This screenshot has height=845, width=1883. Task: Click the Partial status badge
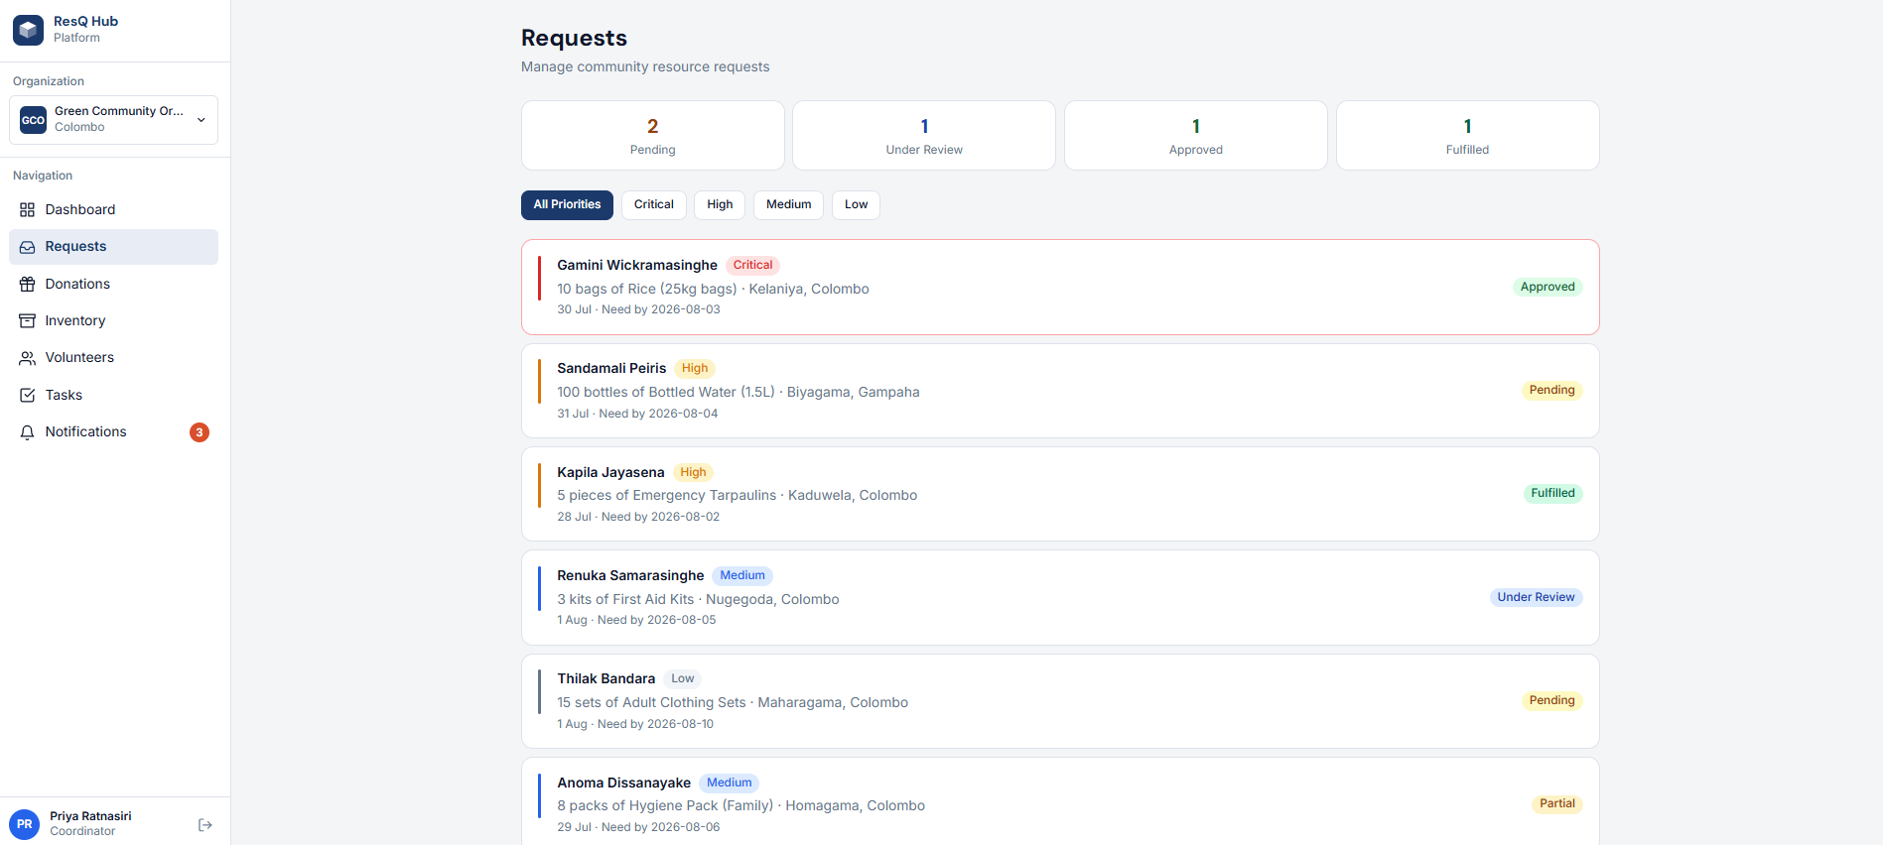click(x=1556, y=804)
